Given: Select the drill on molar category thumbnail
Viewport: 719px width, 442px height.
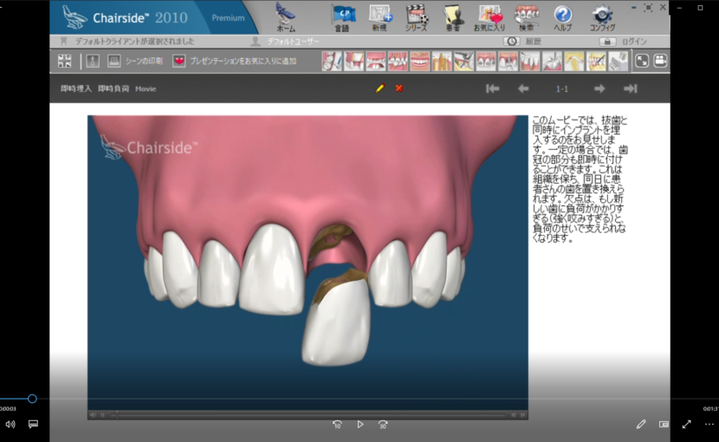Looking at the screenshot, I should [x=552, y=61].
